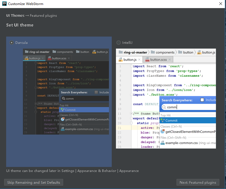Screen dimensions: 226x189
Task: Click the chevron after components in the breadcrumb
Action: point(177,52)
